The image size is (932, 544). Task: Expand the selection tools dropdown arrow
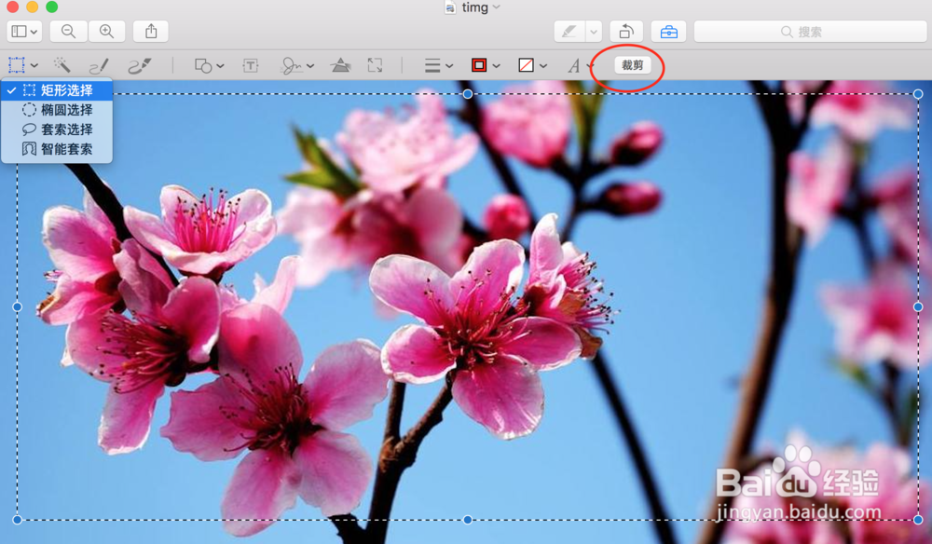[x=34, y=66]
